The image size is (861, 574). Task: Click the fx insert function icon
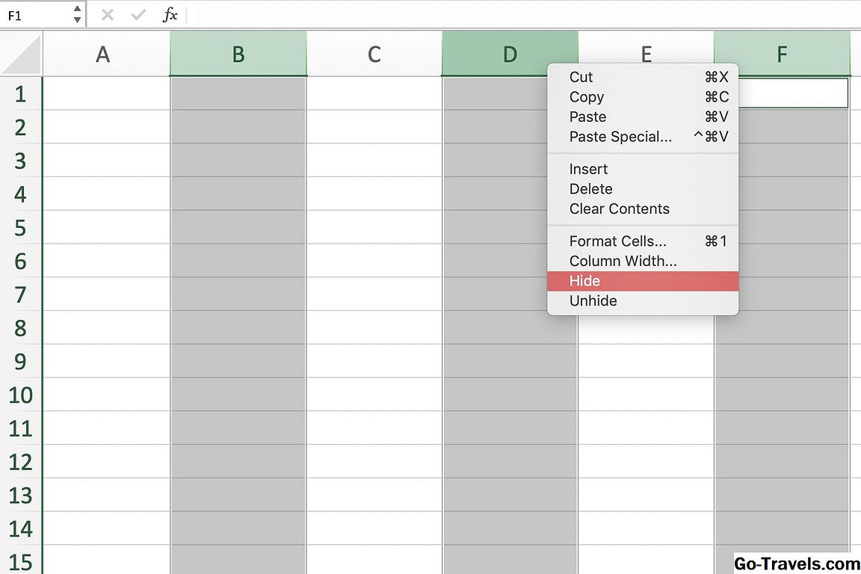(x=170, y=15)
